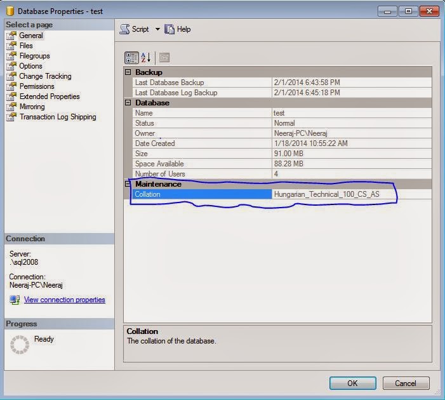Open the Permissions page
The height and width of the screenshot is (400, 445).
coord(37,86)
